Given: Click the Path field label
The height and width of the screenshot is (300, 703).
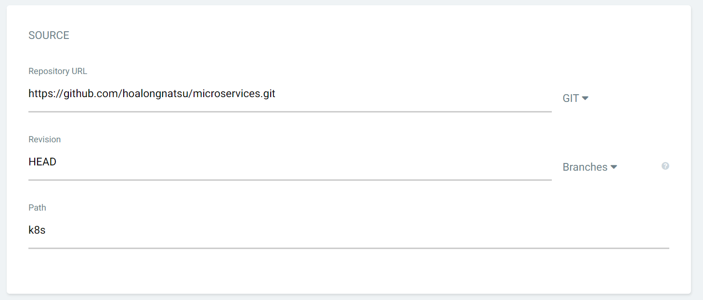Looking at the screenshot, I should 37,208.
